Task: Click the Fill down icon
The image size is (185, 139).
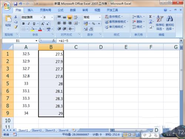Action: [150, 22]
